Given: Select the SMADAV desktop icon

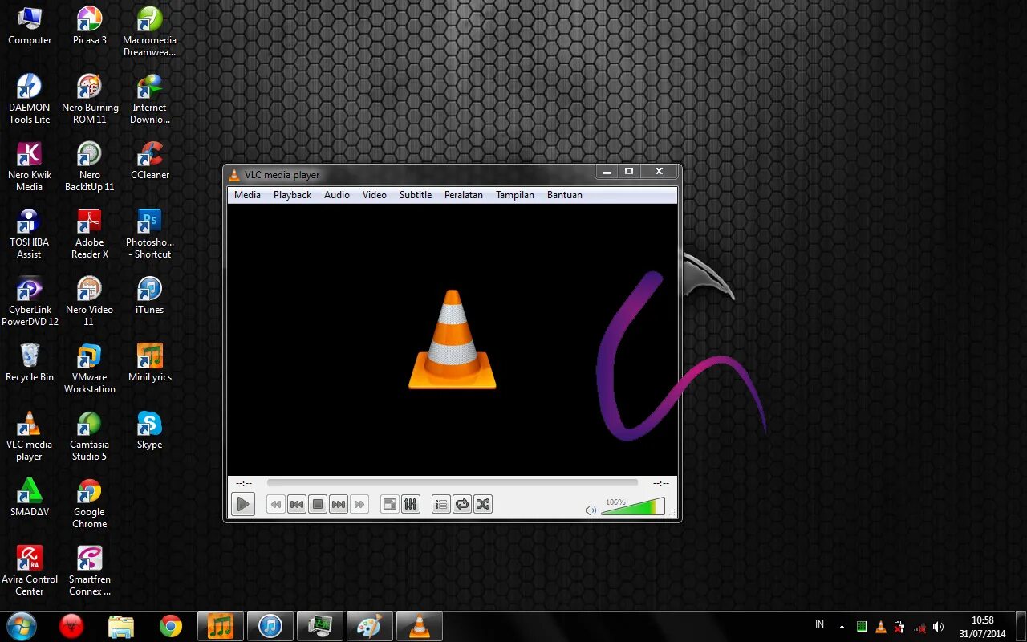Looking at the screenshot, I should (x=30, y=498).
